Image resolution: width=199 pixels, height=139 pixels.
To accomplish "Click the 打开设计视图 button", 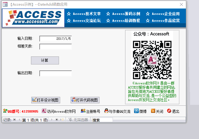I will (46, 100).
